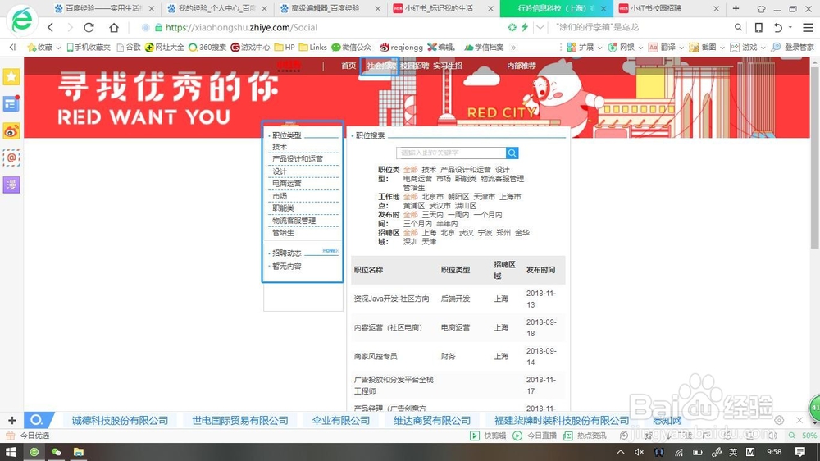Viewport: 820px width, 461px height.
Task: Select 电商运营 in the 职位类型 sidebar
Action: click(286, 183)
